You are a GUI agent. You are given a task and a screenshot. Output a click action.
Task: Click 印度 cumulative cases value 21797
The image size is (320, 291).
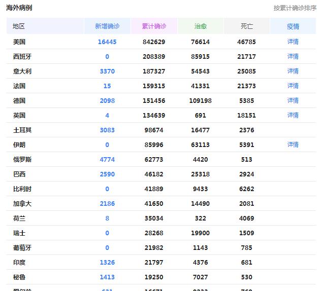coord(154,262)
